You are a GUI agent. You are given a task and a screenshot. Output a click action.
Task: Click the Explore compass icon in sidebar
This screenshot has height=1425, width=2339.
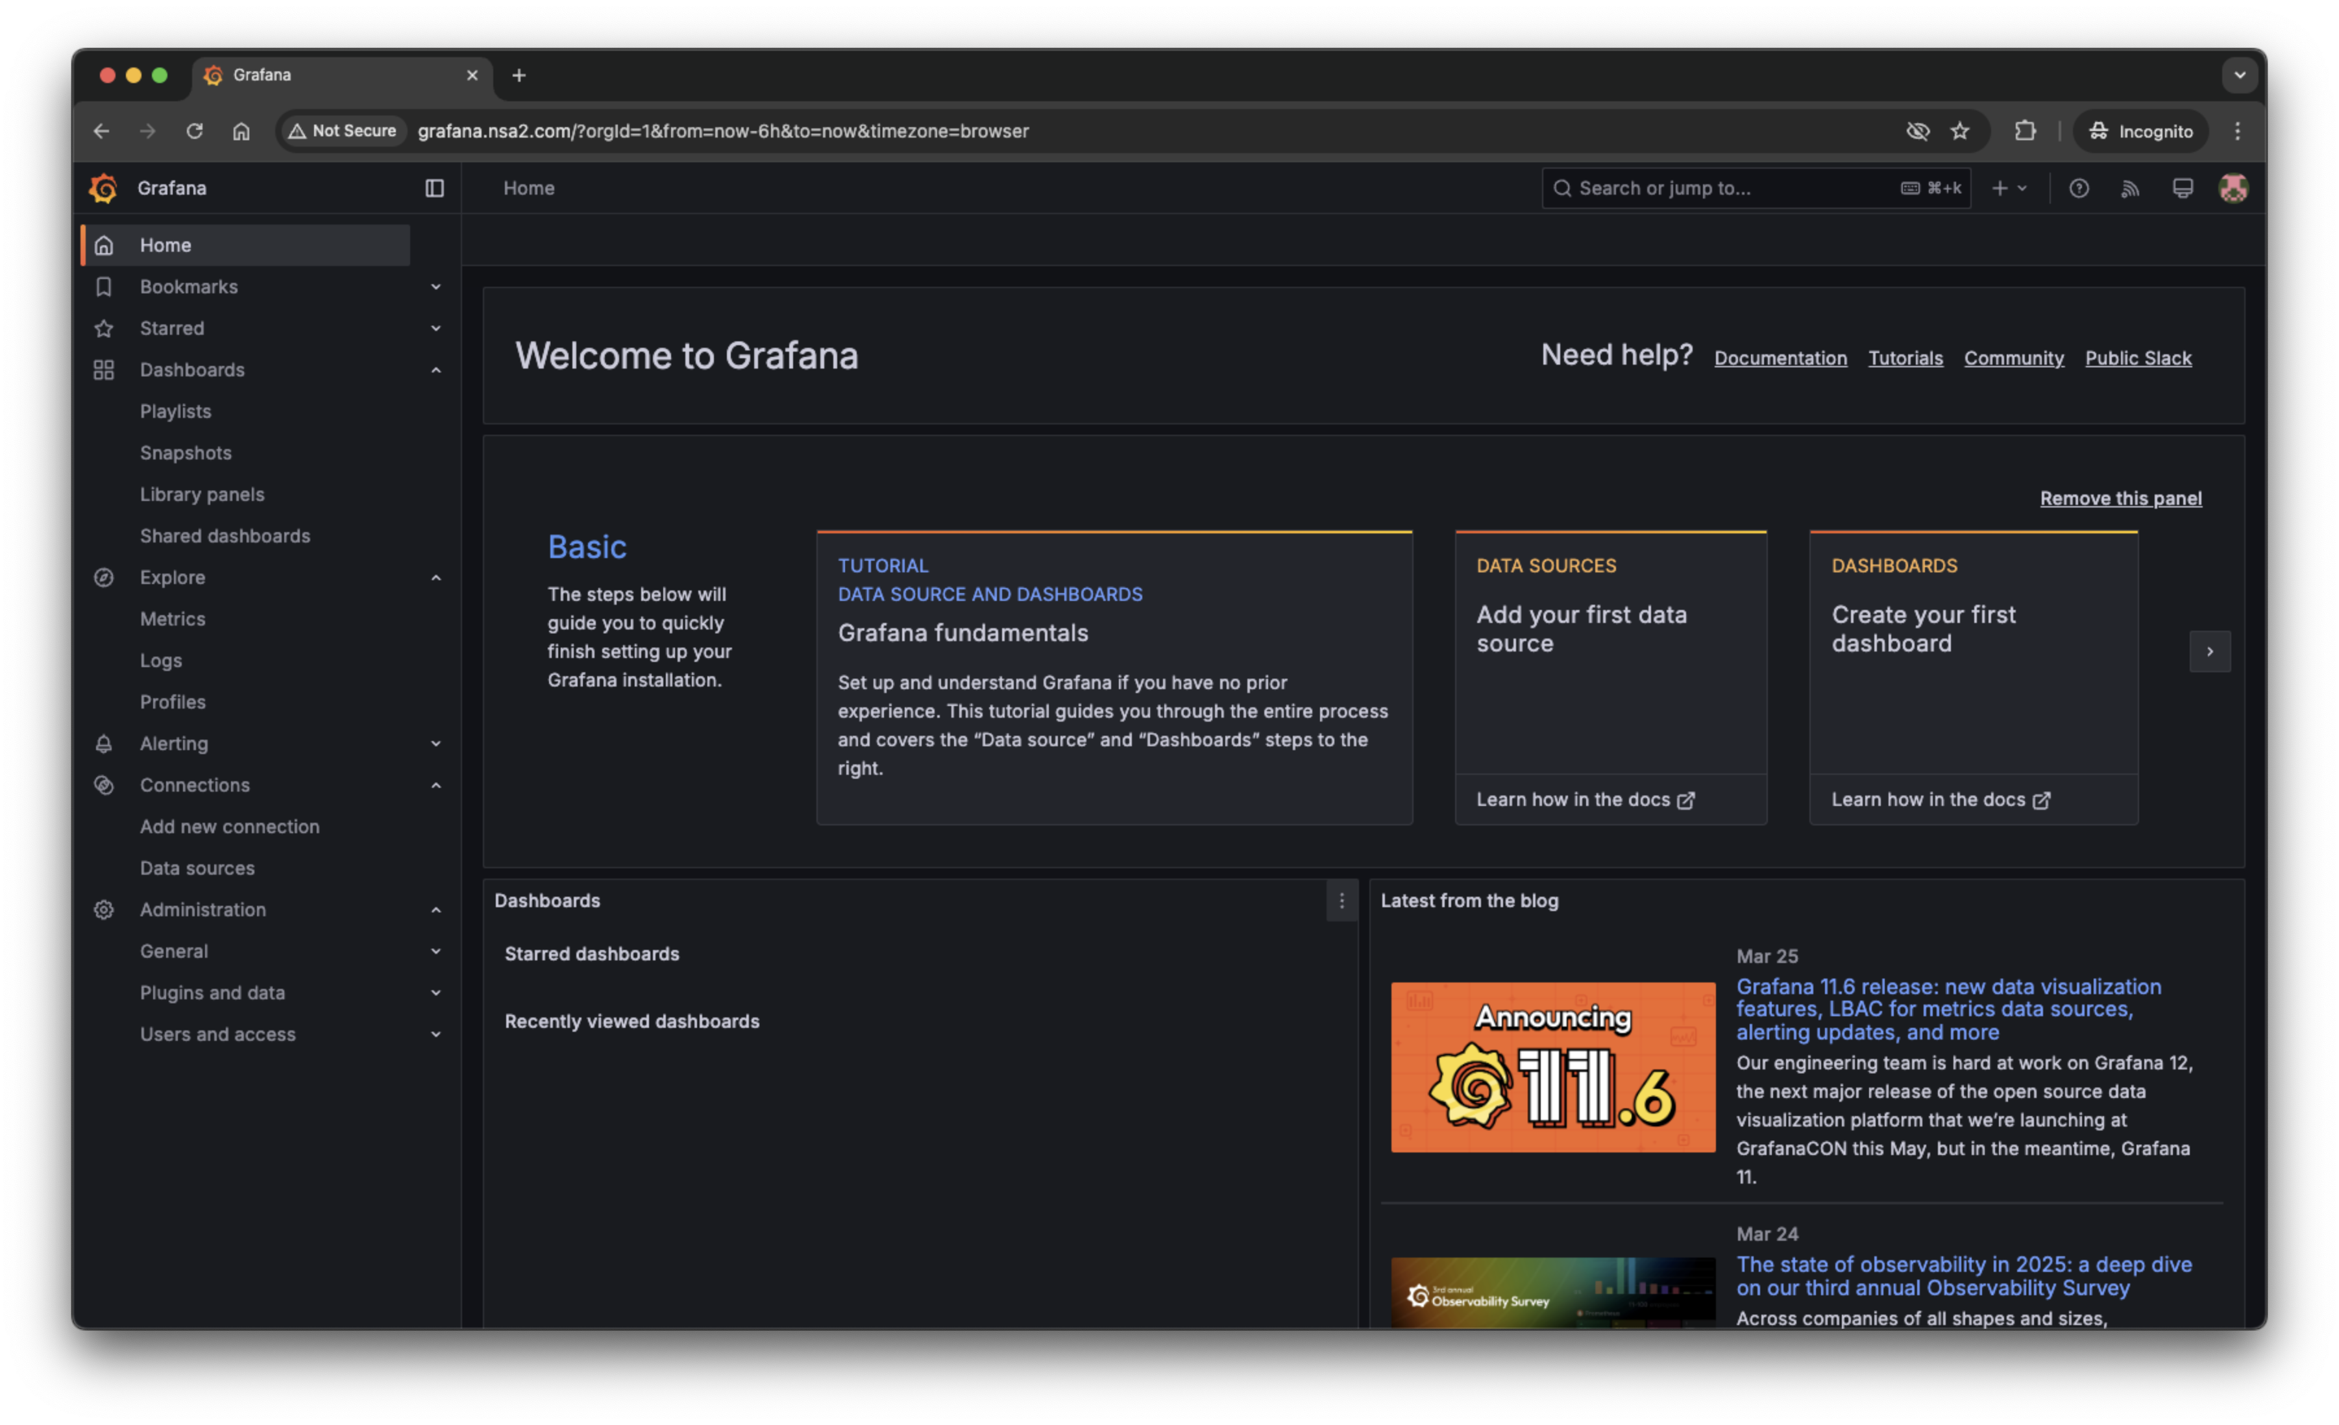[103, 578]
